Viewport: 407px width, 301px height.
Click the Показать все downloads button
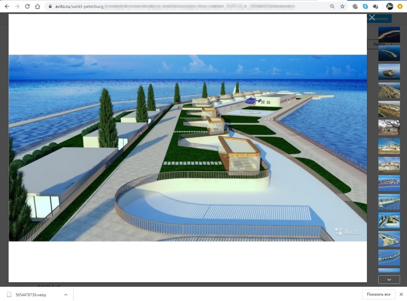tap(378, 295)
